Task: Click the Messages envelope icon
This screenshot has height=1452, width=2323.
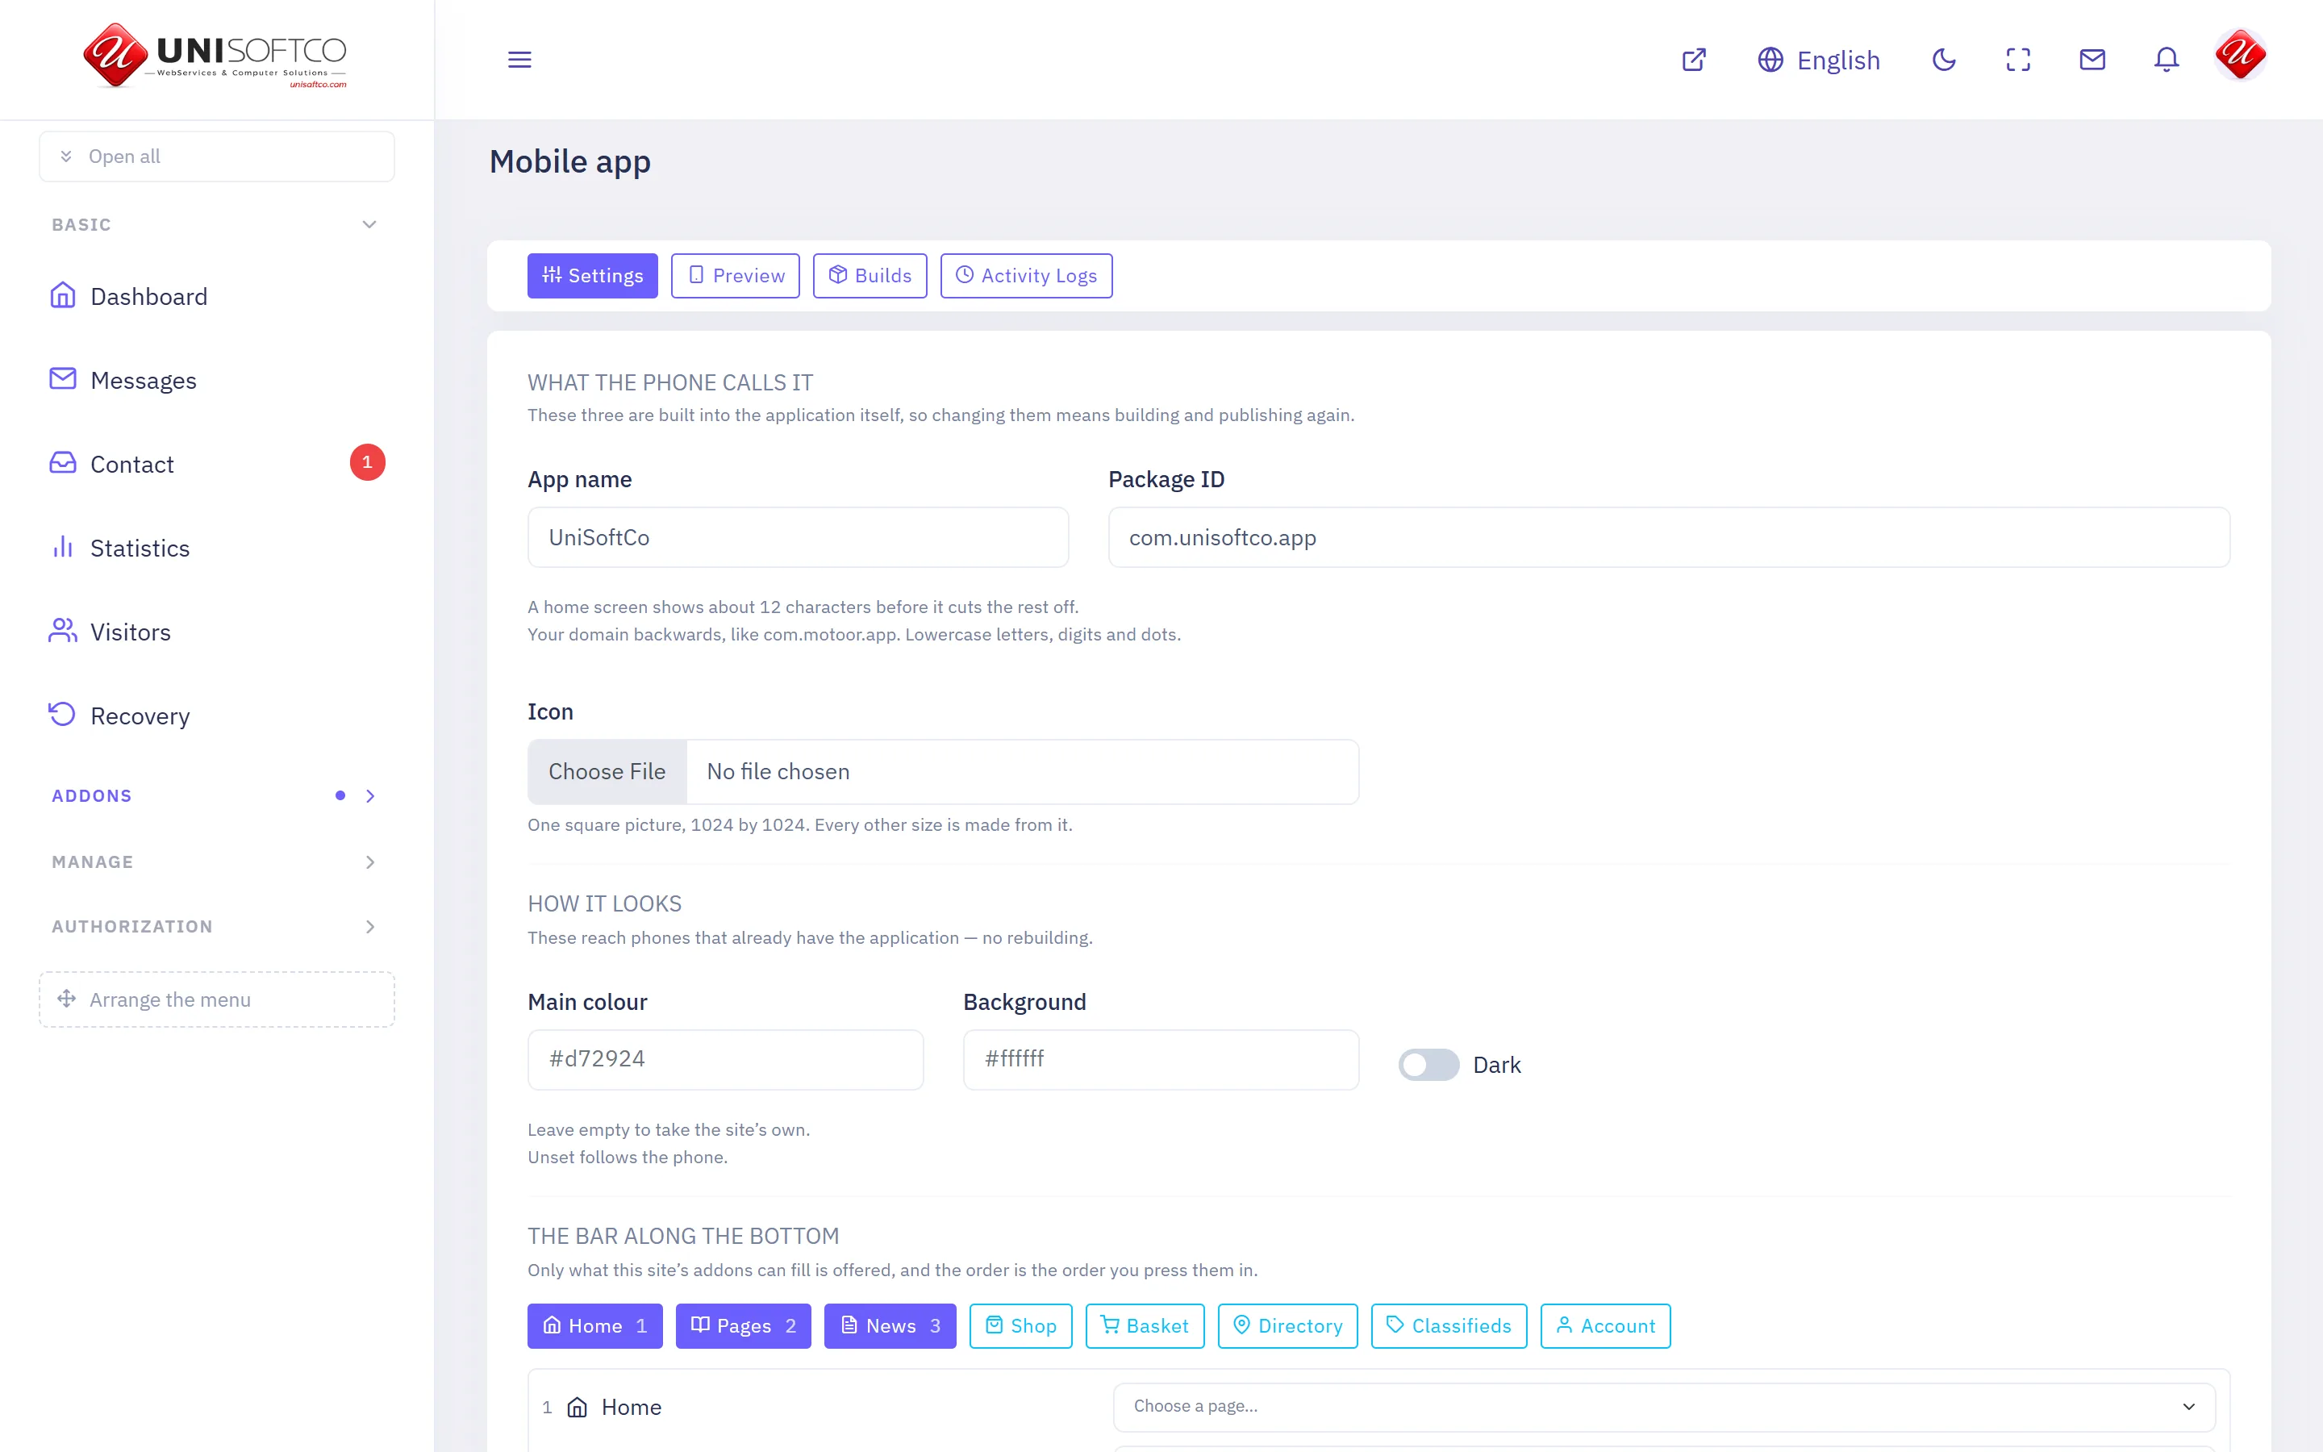Action: coord(62,378)
